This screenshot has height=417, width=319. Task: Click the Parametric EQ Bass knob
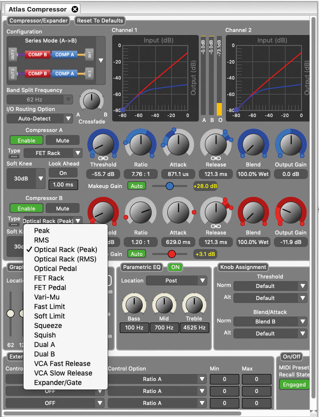click(134, 303)
